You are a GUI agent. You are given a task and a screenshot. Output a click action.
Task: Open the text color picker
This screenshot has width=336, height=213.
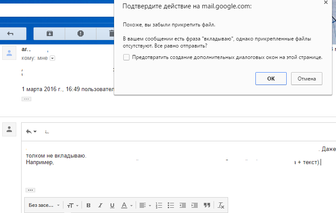click(x=127, y=206)
